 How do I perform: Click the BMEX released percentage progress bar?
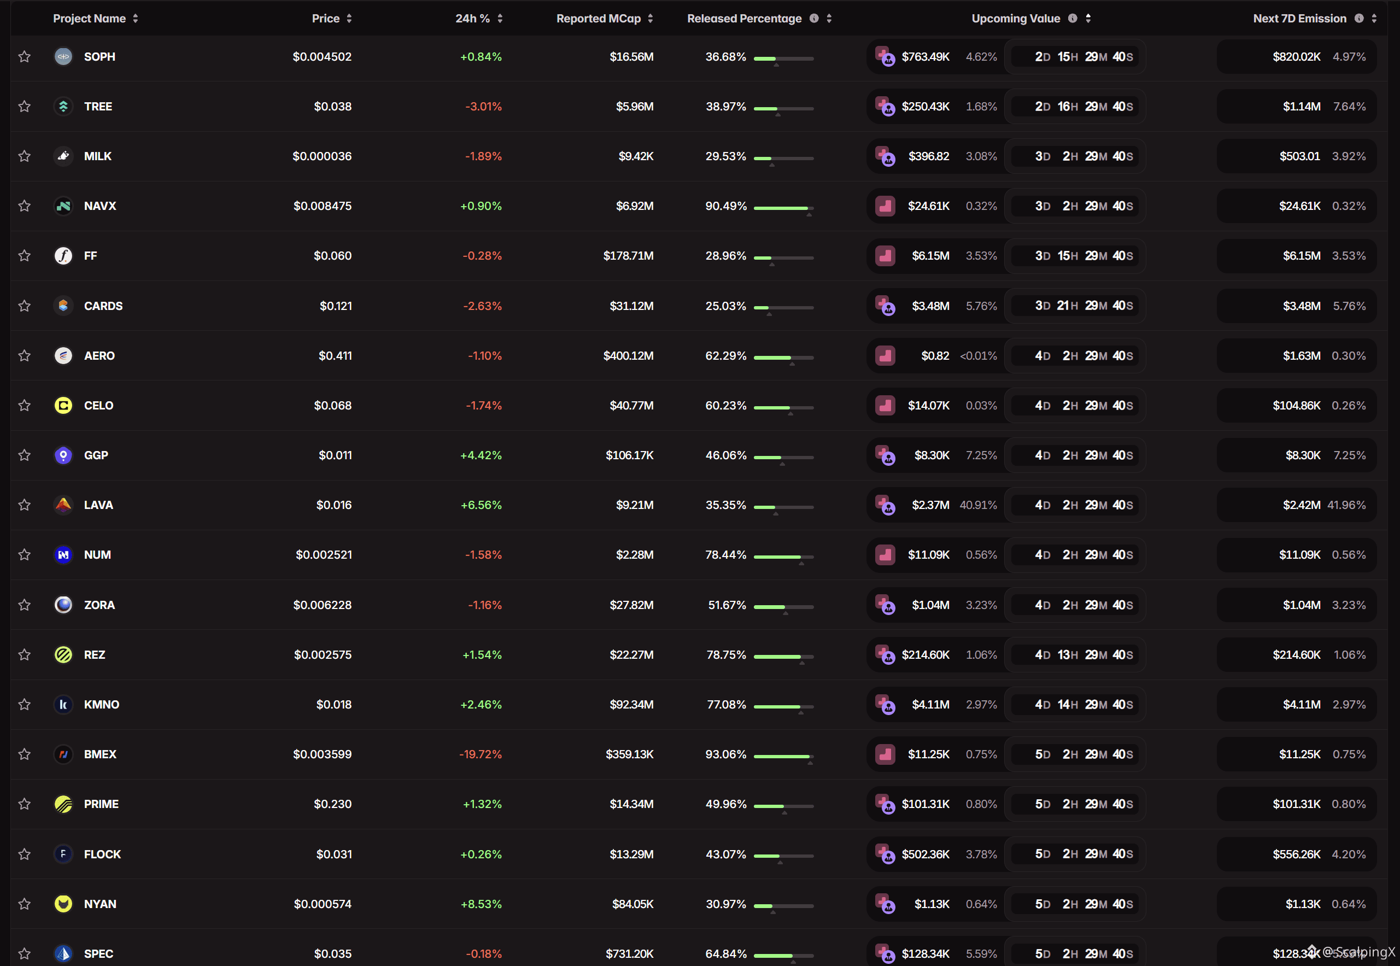point(783,757)
